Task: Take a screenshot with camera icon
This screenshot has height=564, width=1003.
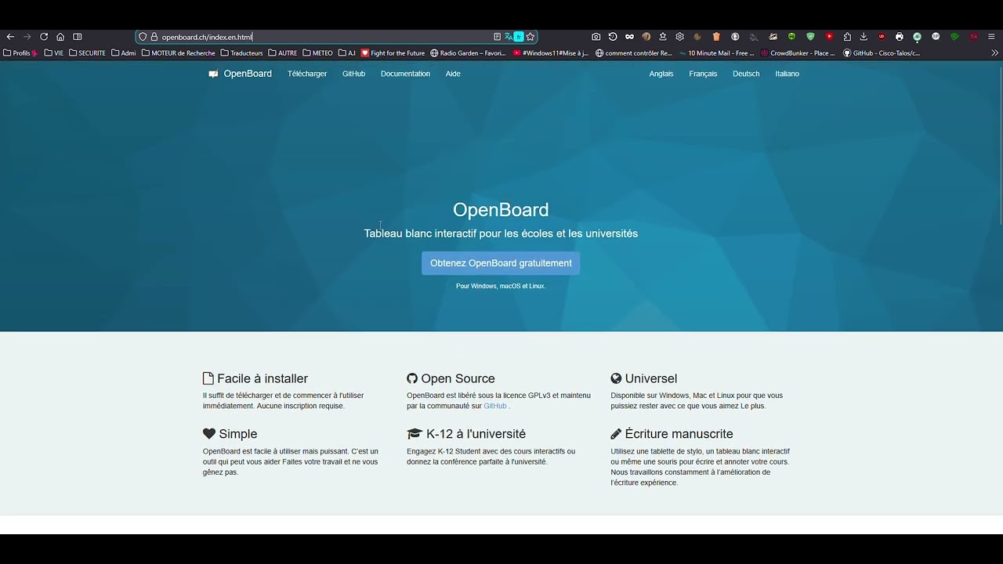Action: pos(596,37)
